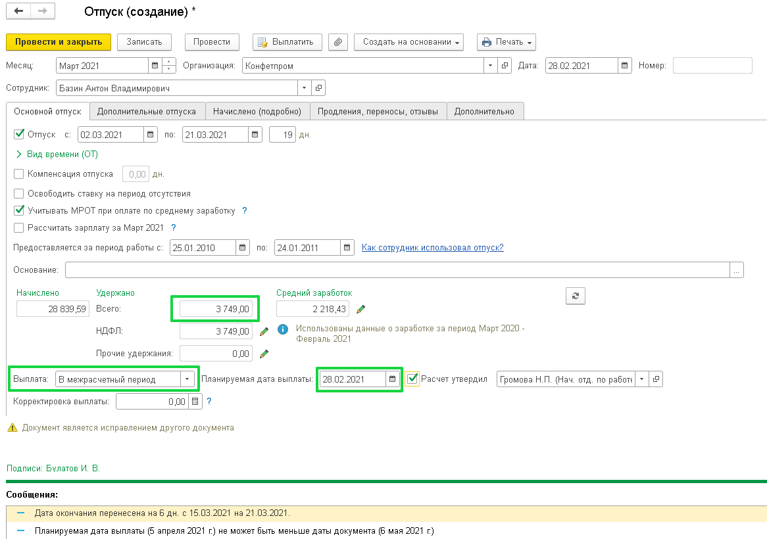Edit НДФЛ amount with pencil icon
The image size is (767, 539).
264,331
